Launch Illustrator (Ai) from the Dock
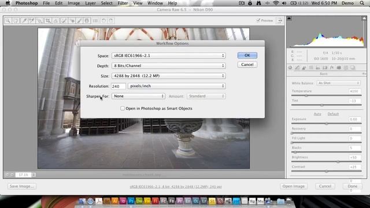The image size is (370, 208). [114, 201]
